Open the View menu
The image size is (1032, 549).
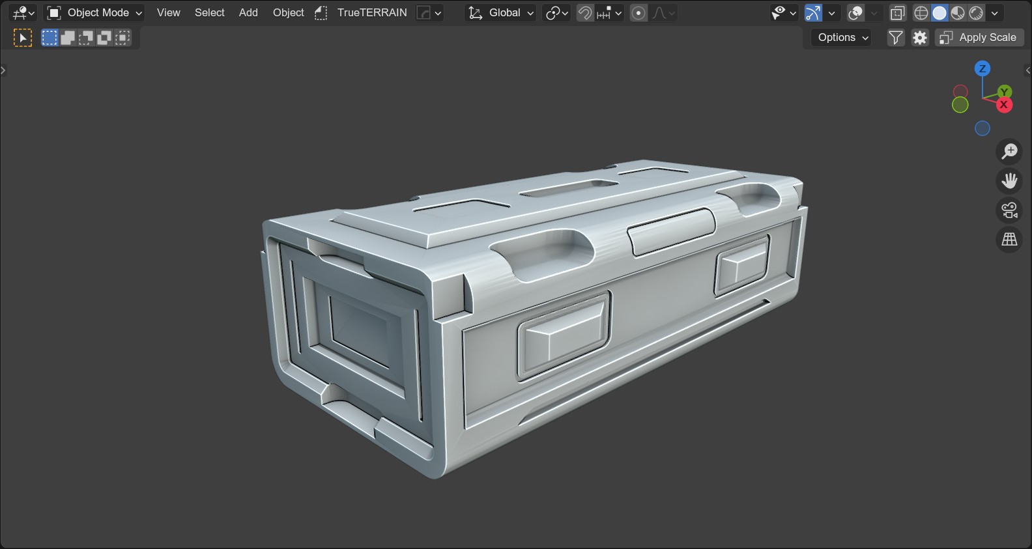tap(169, 12)
